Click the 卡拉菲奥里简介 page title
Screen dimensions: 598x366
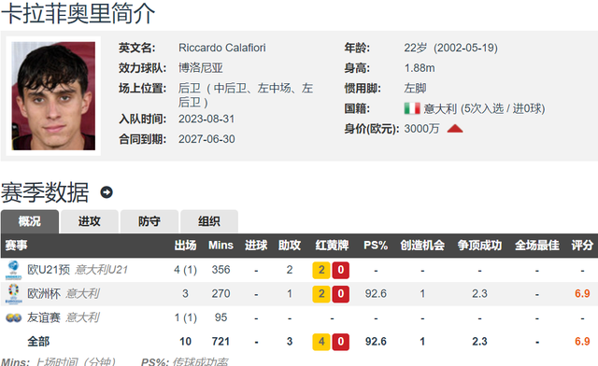(78, 14)
